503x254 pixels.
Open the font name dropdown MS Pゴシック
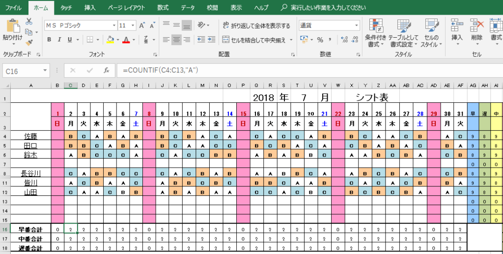pos(114,25)
